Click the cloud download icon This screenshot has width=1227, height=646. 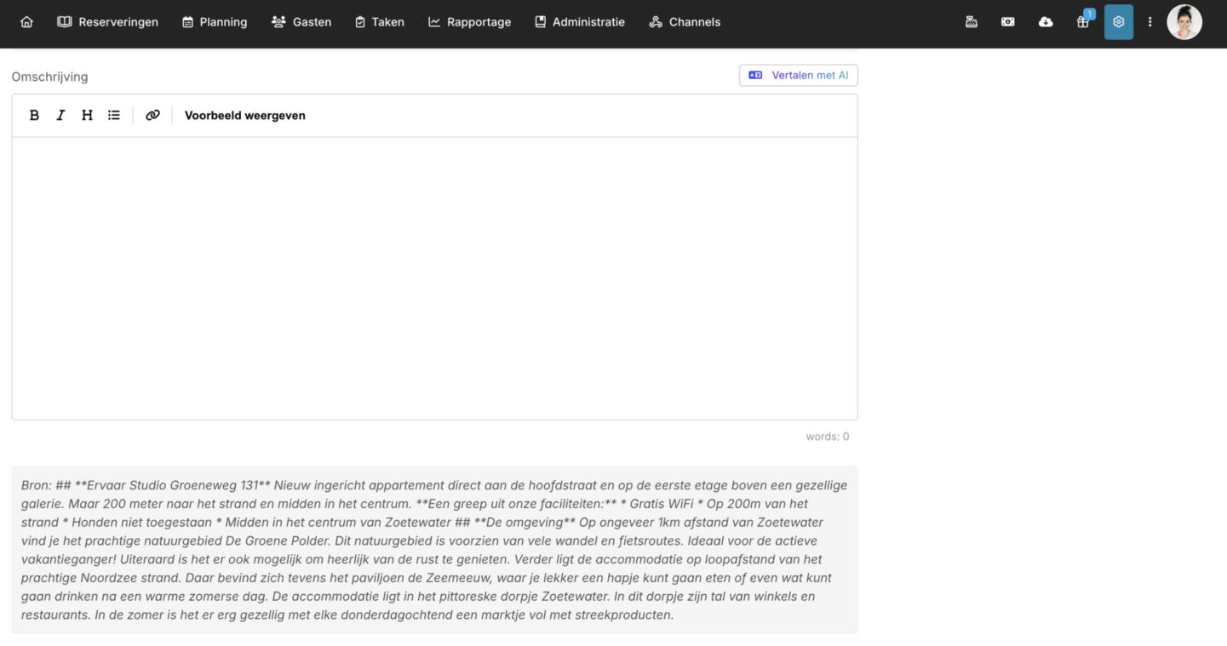tap(1046, 22)
